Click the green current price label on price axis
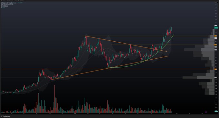Viewport: 219px width, 118px height. tap(216, 28)
